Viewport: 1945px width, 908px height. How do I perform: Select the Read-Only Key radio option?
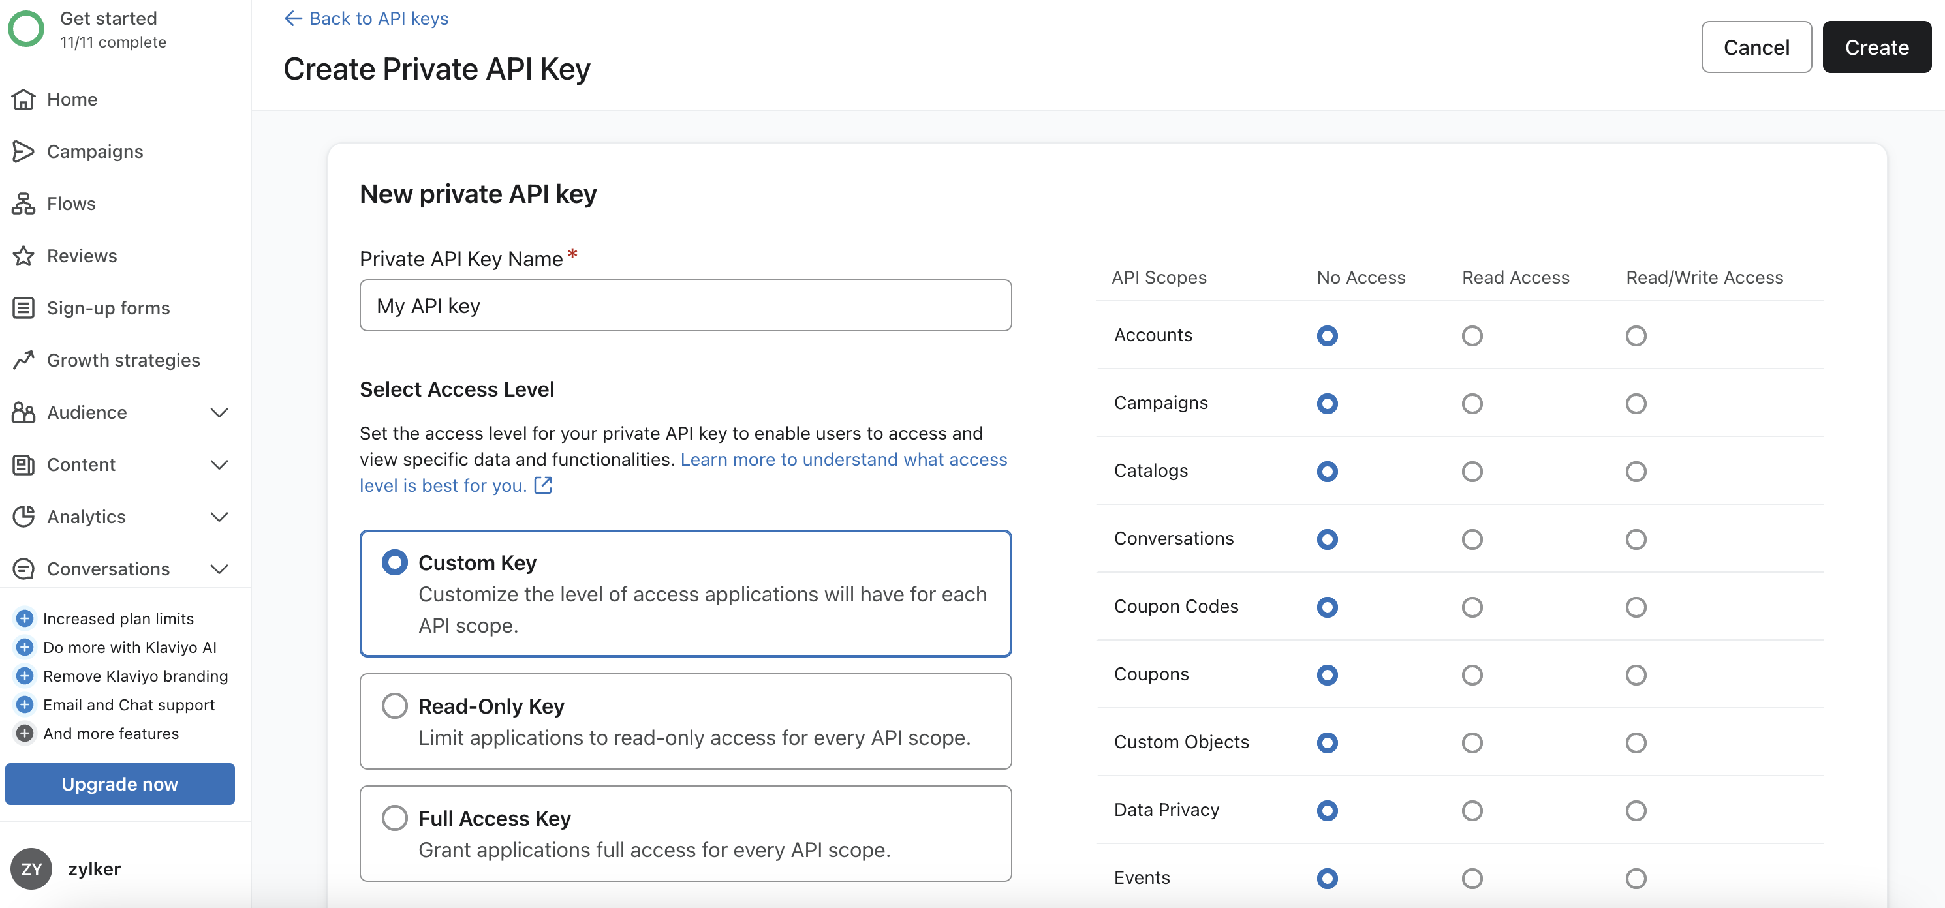point(394,705)
